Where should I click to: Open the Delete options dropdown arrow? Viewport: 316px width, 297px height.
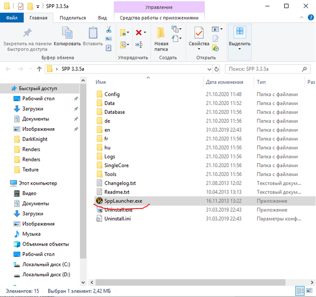pyautogui.click(x=145, y=32)
